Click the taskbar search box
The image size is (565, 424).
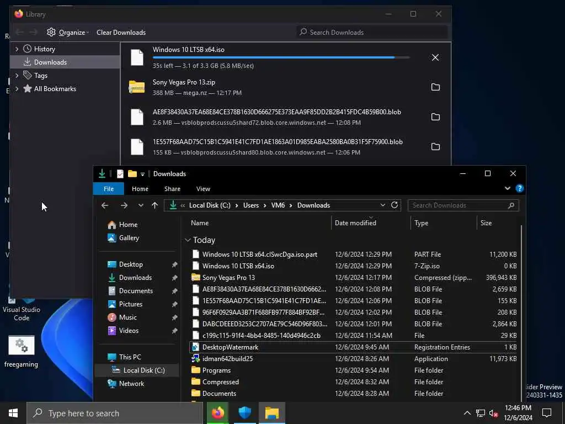click(x=115, y=413)
